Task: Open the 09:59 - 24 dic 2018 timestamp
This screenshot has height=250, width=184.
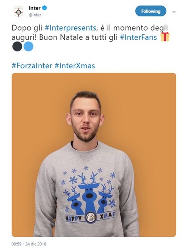Action: click(29, 244)
